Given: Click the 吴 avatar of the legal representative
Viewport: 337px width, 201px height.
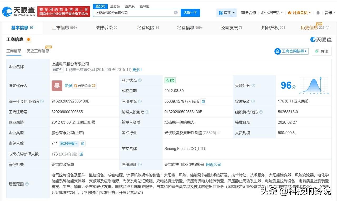Looking at the screenshot, I should [57, 86].
